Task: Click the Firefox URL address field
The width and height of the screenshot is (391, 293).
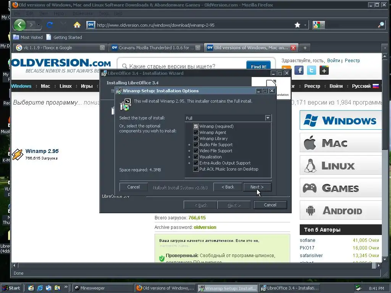Action: (194, 25)
